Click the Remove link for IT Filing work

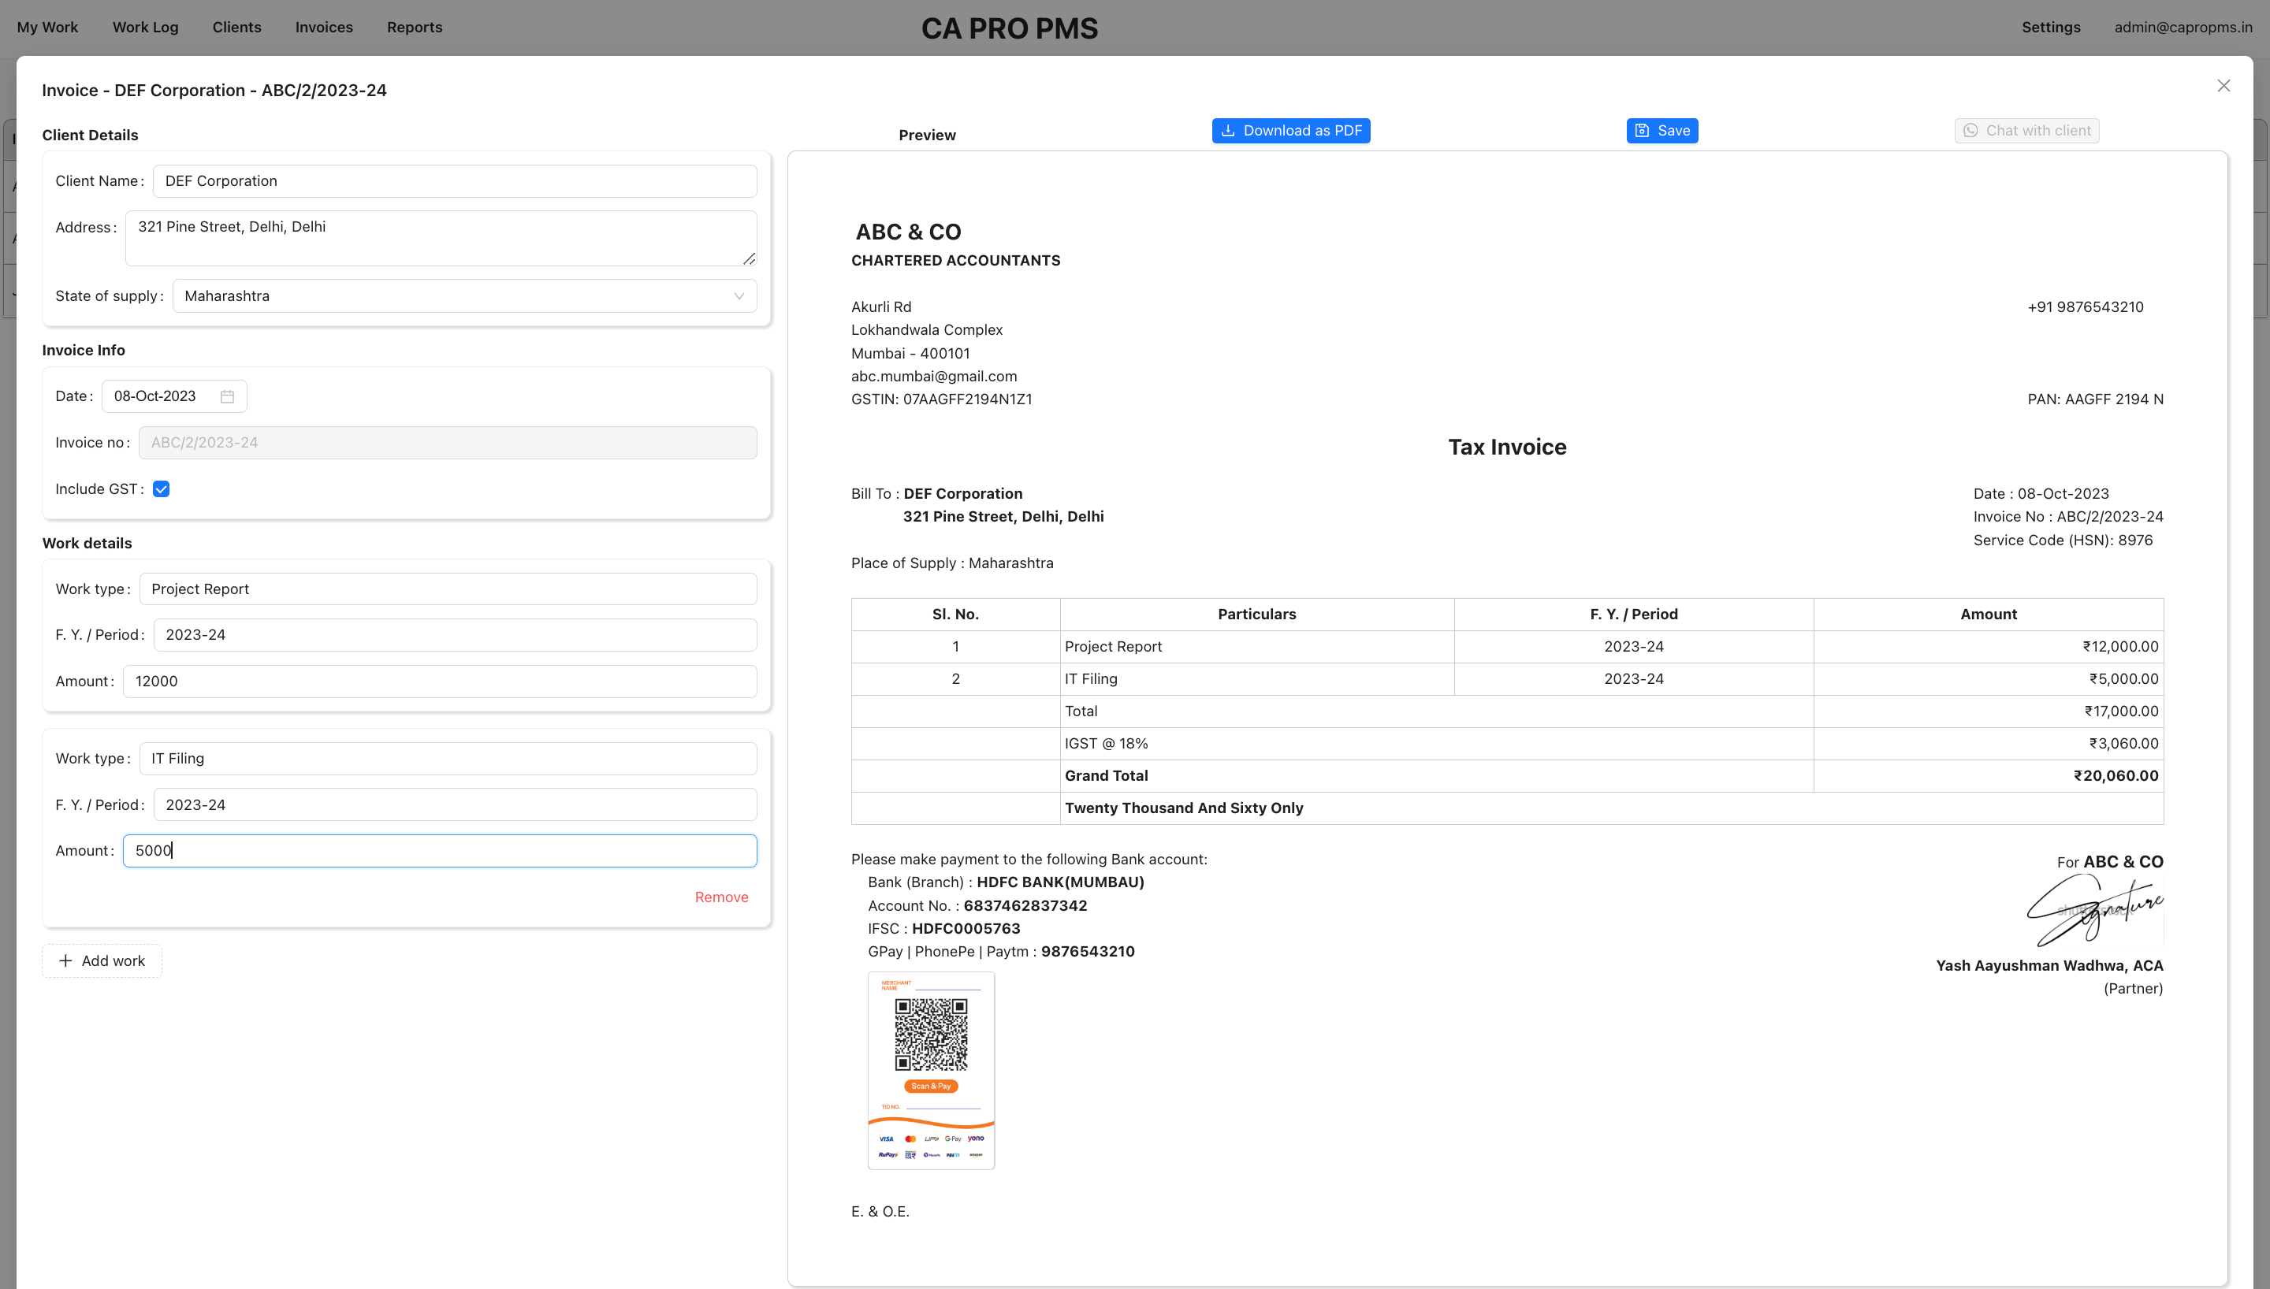tap(721, 897)
